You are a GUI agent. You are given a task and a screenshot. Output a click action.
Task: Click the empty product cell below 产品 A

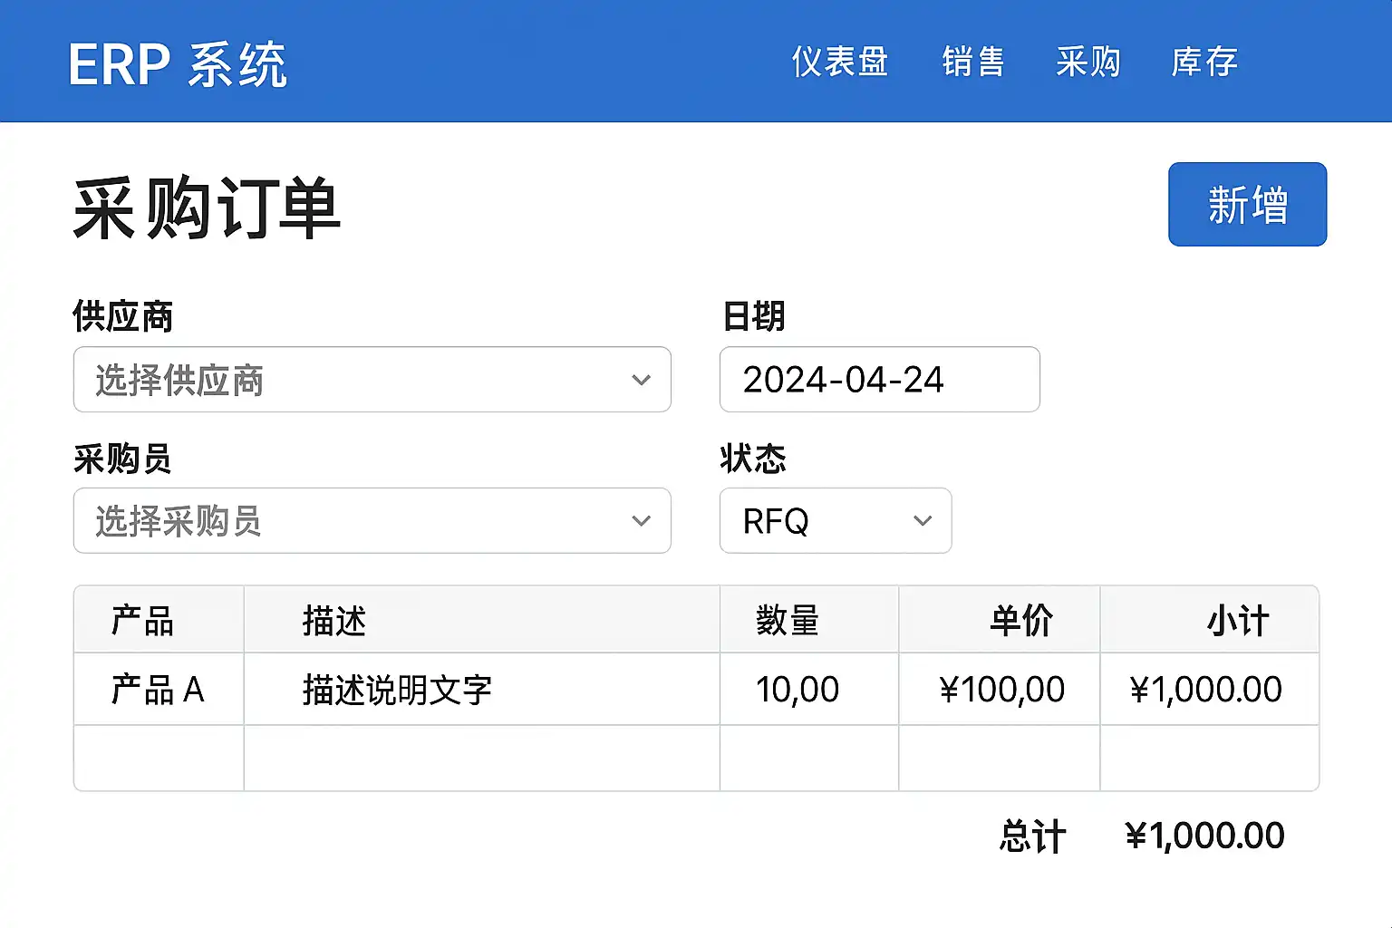[x=159, y=759]
